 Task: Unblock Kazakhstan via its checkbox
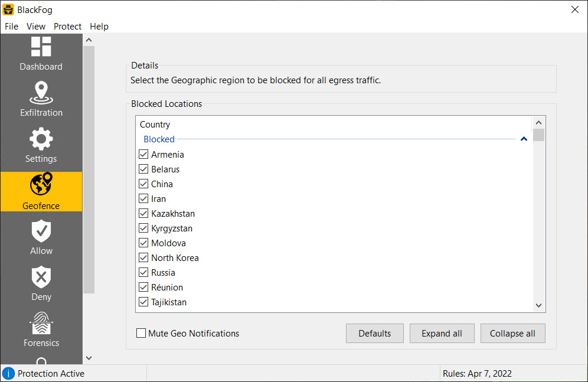point(143,214)
